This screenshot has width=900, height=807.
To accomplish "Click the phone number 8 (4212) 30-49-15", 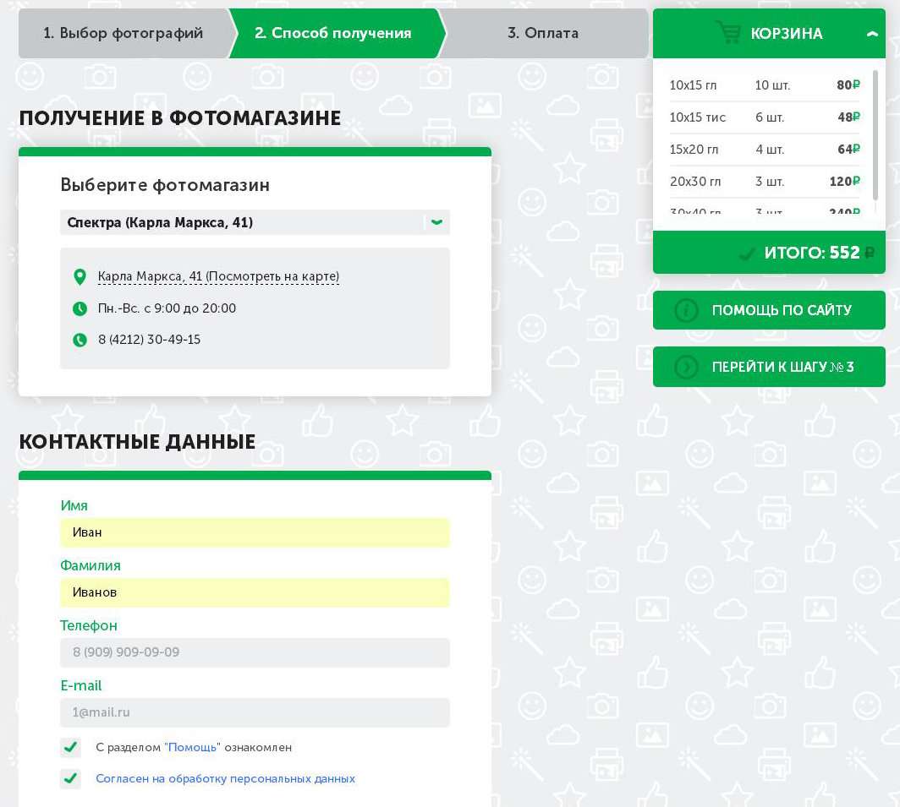I will (149, 340).
